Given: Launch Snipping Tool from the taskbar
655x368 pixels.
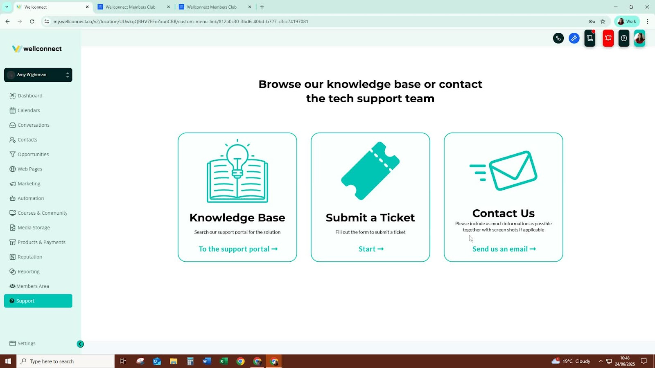Looking at the screenshot, I should 140,361.
